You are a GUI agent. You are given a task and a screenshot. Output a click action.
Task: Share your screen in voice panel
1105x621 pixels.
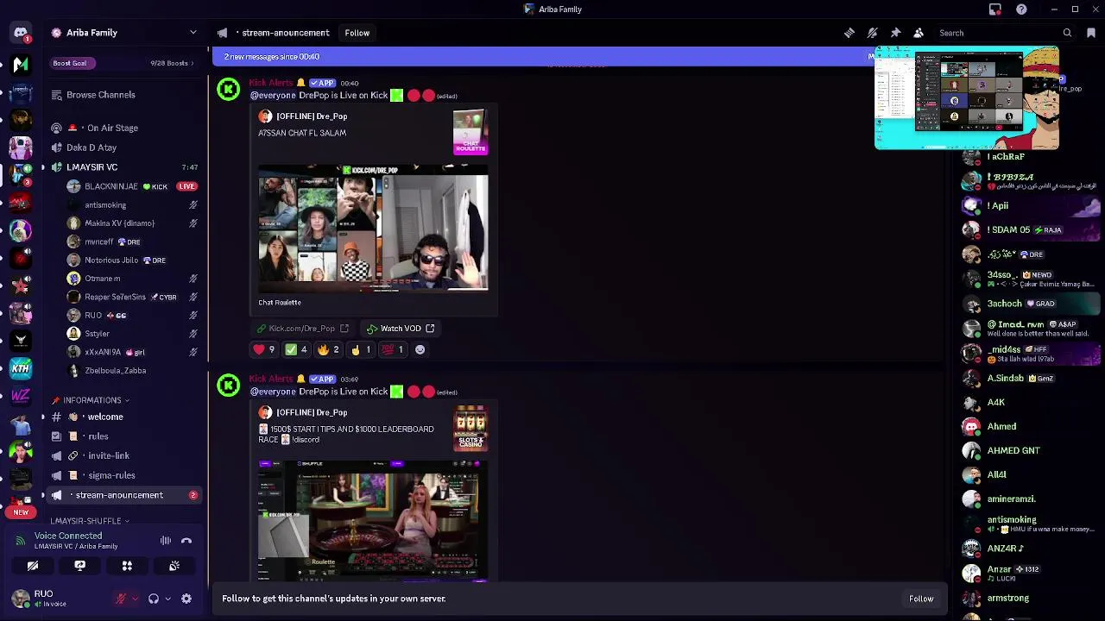(79, 566)
